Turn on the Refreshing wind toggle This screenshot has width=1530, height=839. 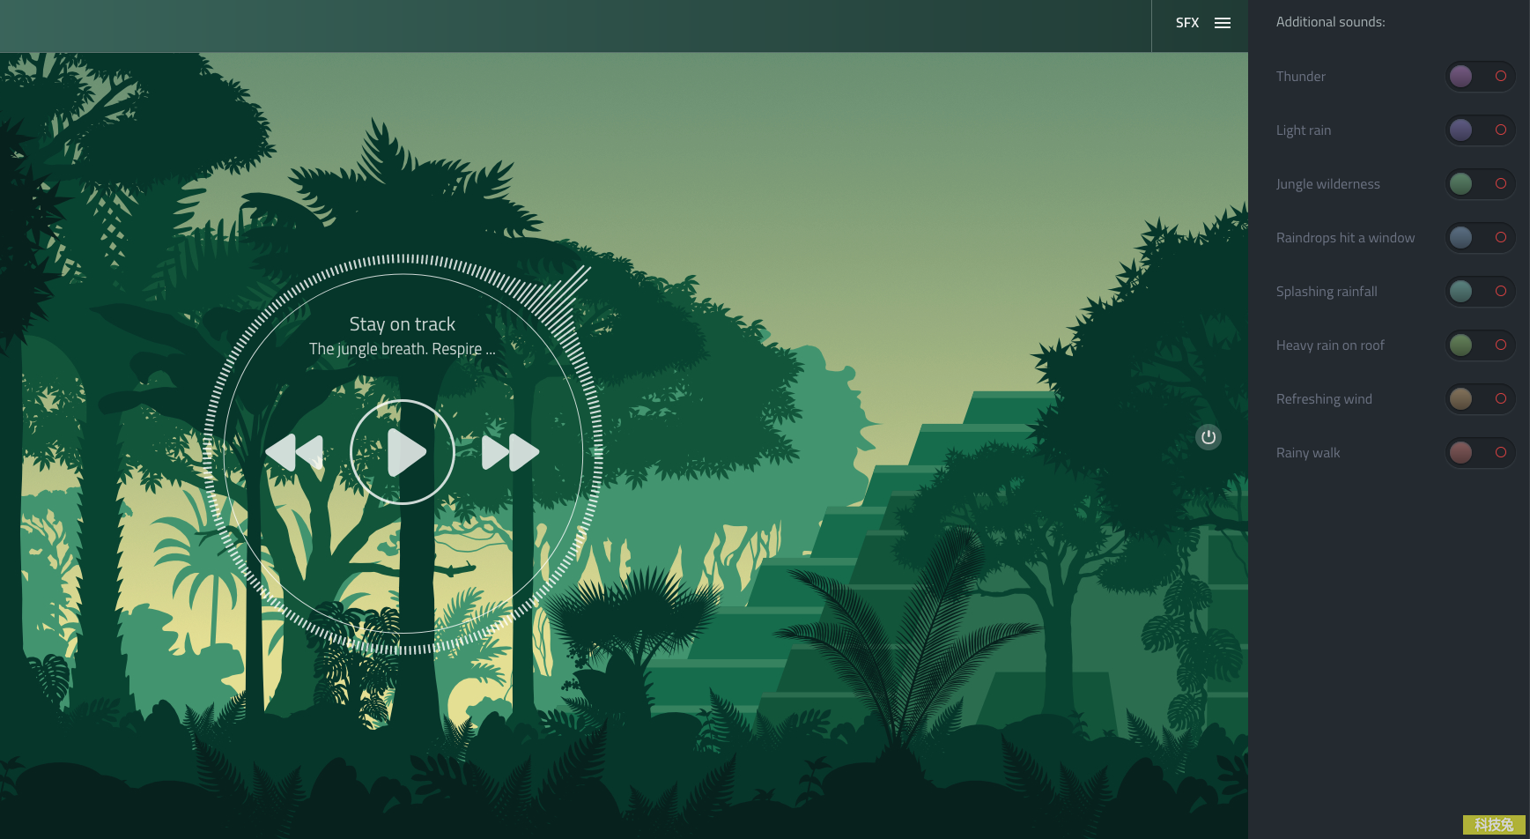tap(1480, 399)
